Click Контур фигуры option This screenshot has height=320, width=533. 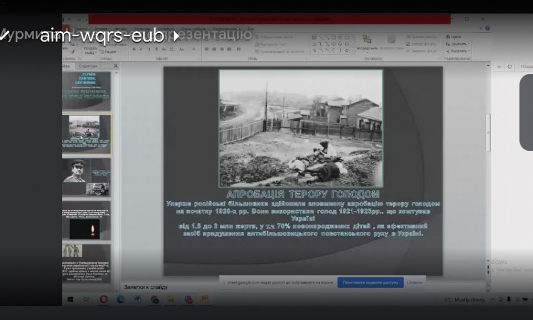421,44
